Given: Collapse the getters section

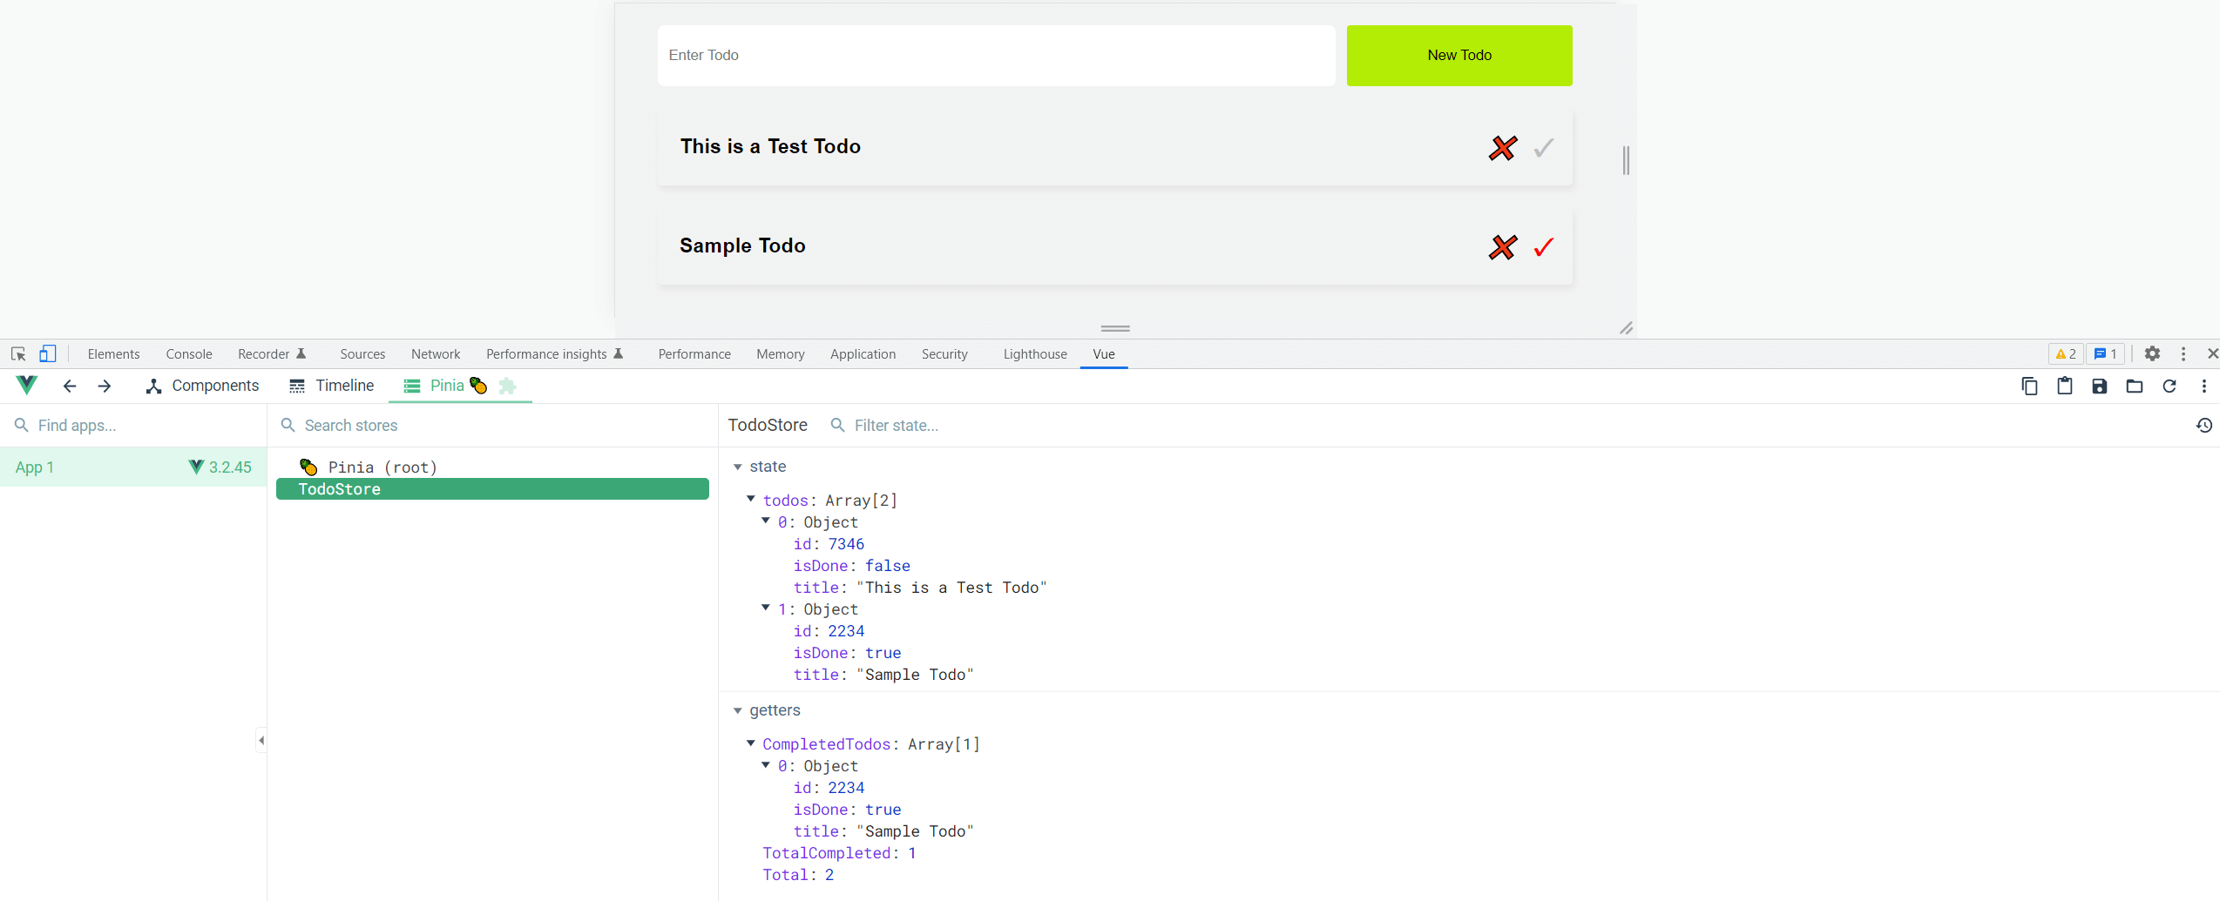Looking at the screenshot, I should click(x=738, y=710).
